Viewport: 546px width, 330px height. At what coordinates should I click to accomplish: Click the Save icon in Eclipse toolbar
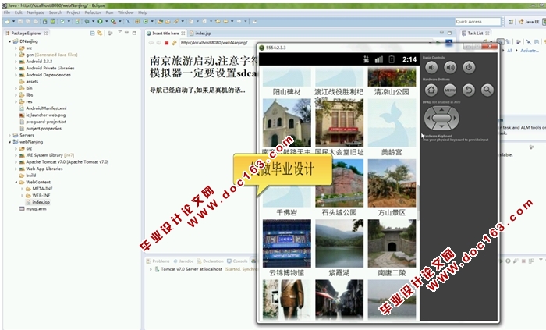20,22
